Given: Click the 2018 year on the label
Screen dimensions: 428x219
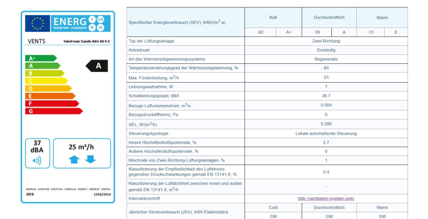Looking at the screenshot, I should coord(30,194).
